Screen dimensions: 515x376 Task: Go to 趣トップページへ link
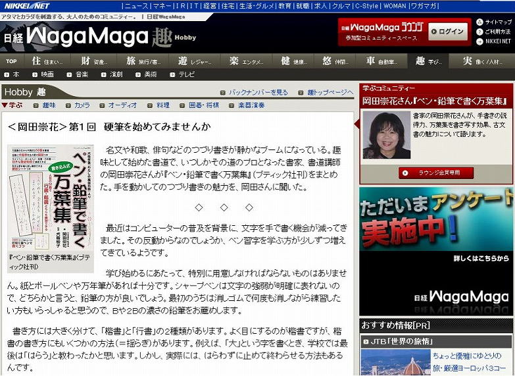pos(330,93)
